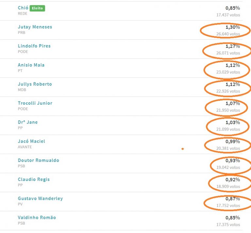The height and width of the screenshot is (233, 251).
Task: Open Doutor Romualdo candidate link
Action: pos(39,160)
